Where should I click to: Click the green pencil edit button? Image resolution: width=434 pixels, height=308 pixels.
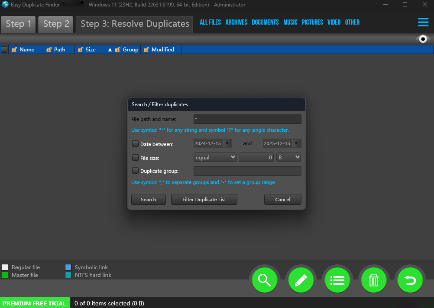tap(301, 280)
